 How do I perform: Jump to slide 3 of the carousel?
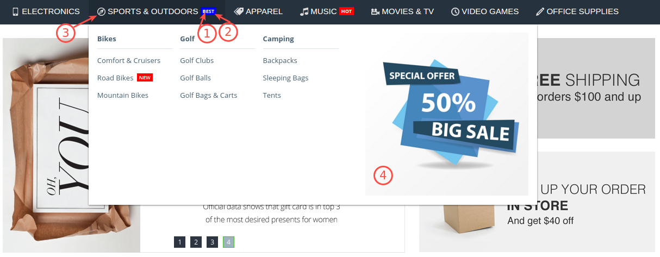coord(213,242)
